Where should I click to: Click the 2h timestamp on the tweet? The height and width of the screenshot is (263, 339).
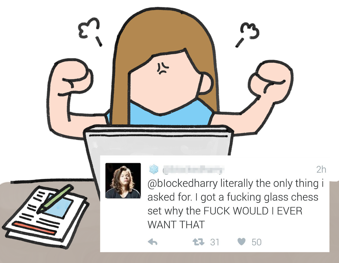click(321, 169)
